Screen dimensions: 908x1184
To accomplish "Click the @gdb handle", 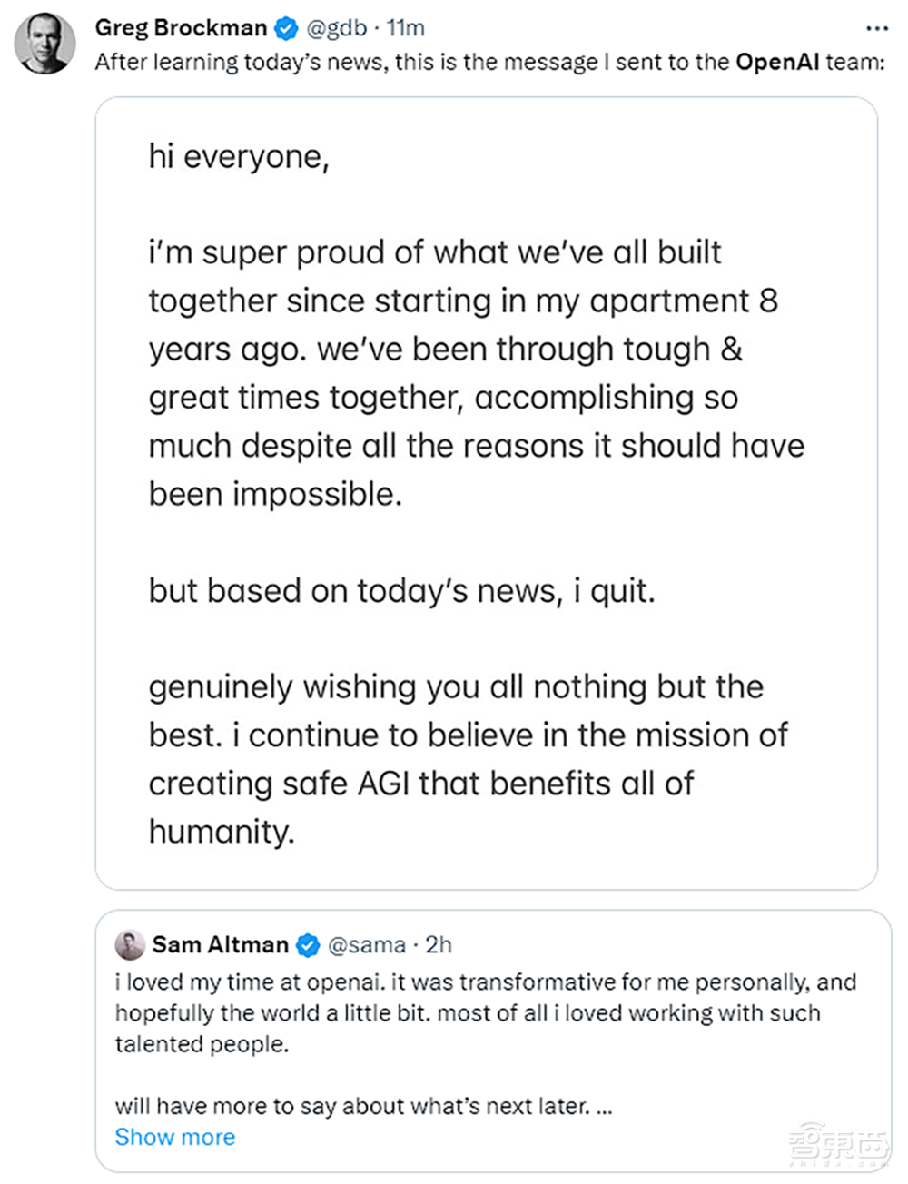I will tap(336, 28).
